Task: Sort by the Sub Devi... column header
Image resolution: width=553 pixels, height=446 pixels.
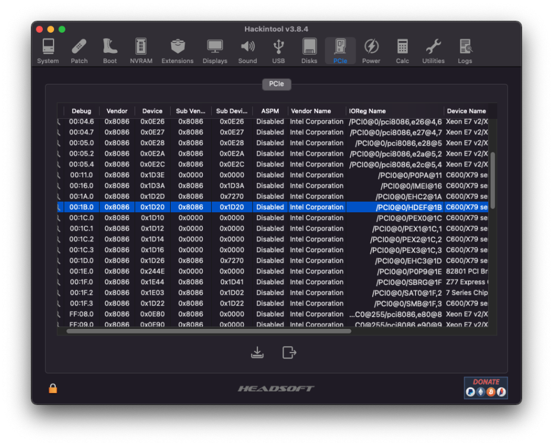Action: [x=232, y=111]
